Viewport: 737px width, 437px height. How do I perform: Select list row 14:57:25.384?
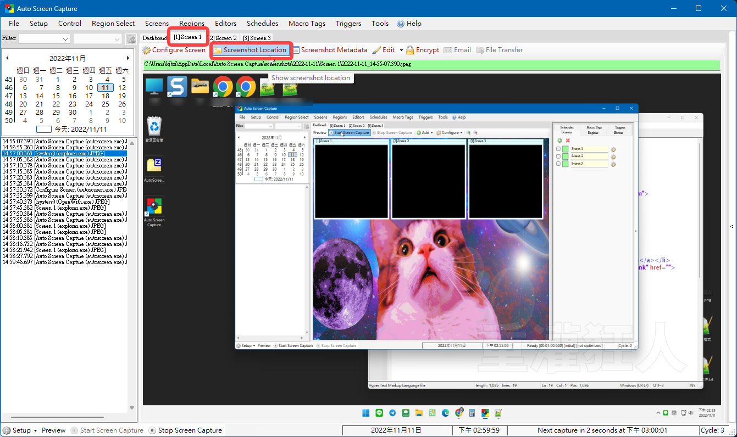(x=64, y=183)
